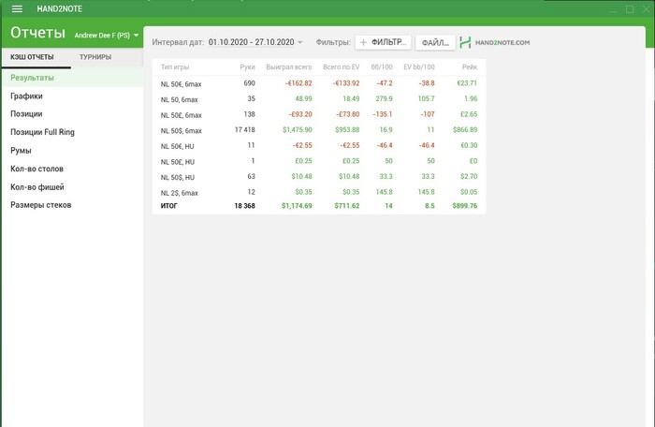Click the Отчеты page title
This screenshot has height=427, width=655.
click(38, 33)
